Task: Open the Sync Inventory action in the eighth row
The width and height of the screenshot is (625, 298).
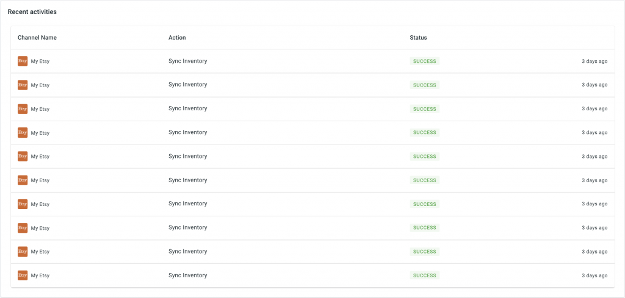Action: pyautogui.click(x=188, y=227)
